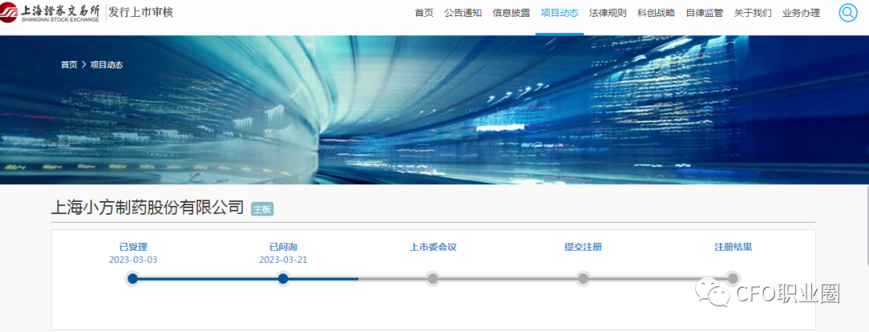Click company name 上海小方制药股份有限公司
Image resolution: width=869 pixels, height=332 pixels.
click(x=147, y=207)
